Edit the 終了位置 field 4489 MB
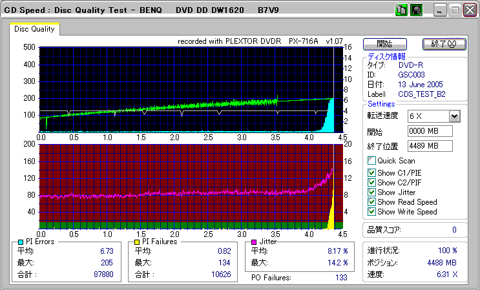 (x=430, y=146)
